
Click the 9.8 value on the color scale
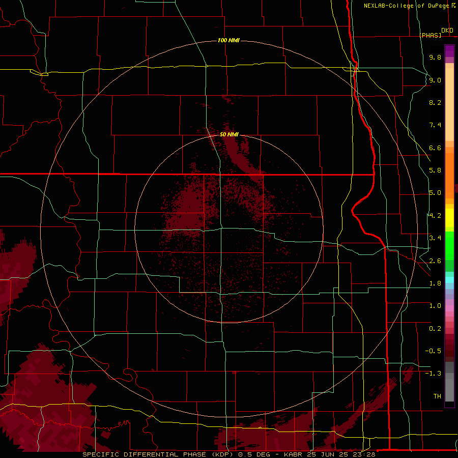click(435, 57)
